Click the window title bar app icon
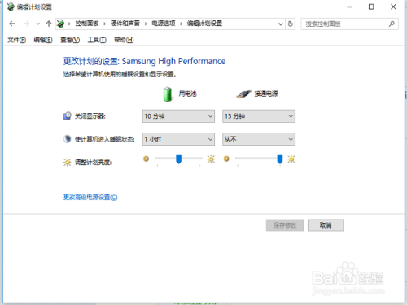Screen dimensions: 407x305 [x=11, y=7]
